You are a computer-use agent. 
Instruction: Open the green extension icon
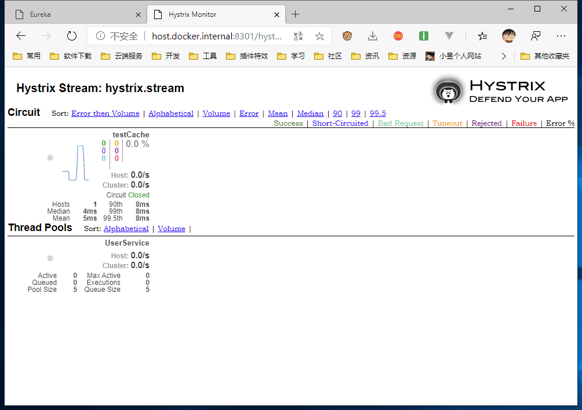(x=424, y=36)
